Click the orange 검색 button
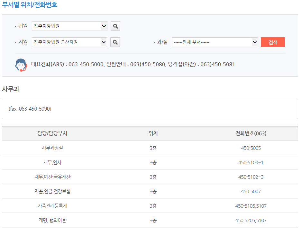Image resolution: width=301 pixels, height=228 pixels. [273, 42]
